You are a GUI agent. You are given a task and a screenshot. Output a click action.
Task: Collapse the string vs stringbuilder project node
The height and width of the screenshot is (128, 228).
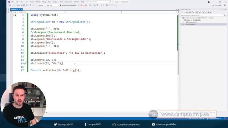(x=182, y=20)
